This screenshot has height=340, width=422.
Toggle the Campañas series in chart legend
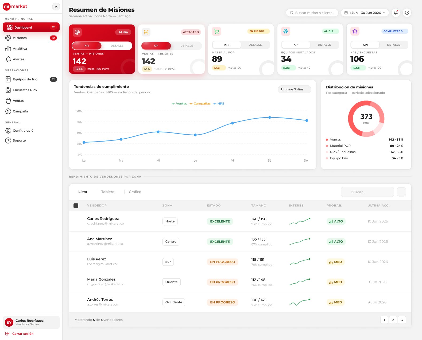point(200,104)
